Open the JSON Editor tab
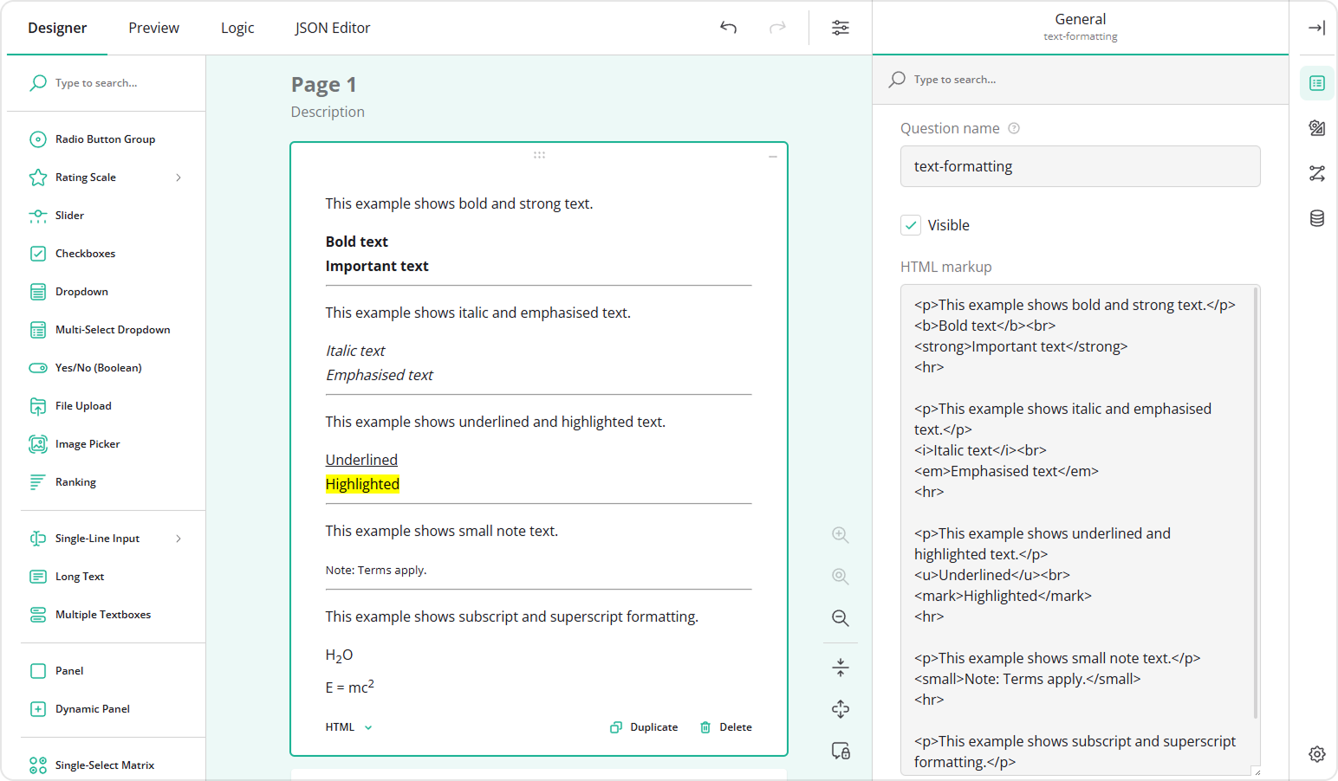The width and height of the screenshot is (1338, 781). pyautogui.click(x=332, y=27)
